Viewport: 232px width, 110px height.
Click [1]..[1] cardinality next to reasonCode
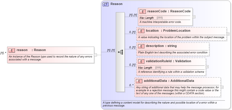(x=133, y=15)
